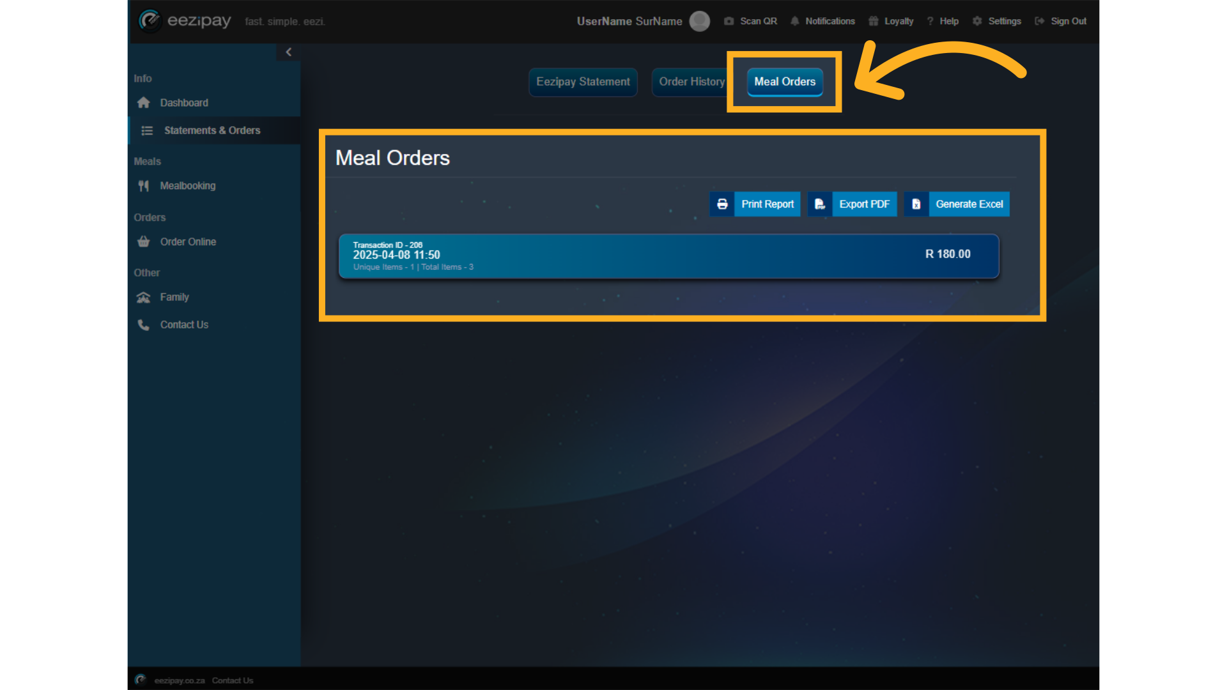Select the Meal Orders tab
The height and width of the screenshot is (690, 1227).
785,82
